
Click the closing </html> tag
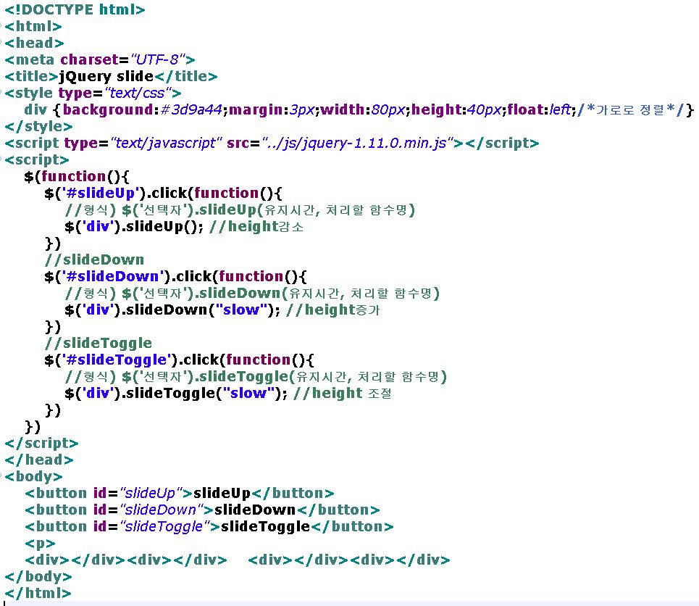point(38,594)
